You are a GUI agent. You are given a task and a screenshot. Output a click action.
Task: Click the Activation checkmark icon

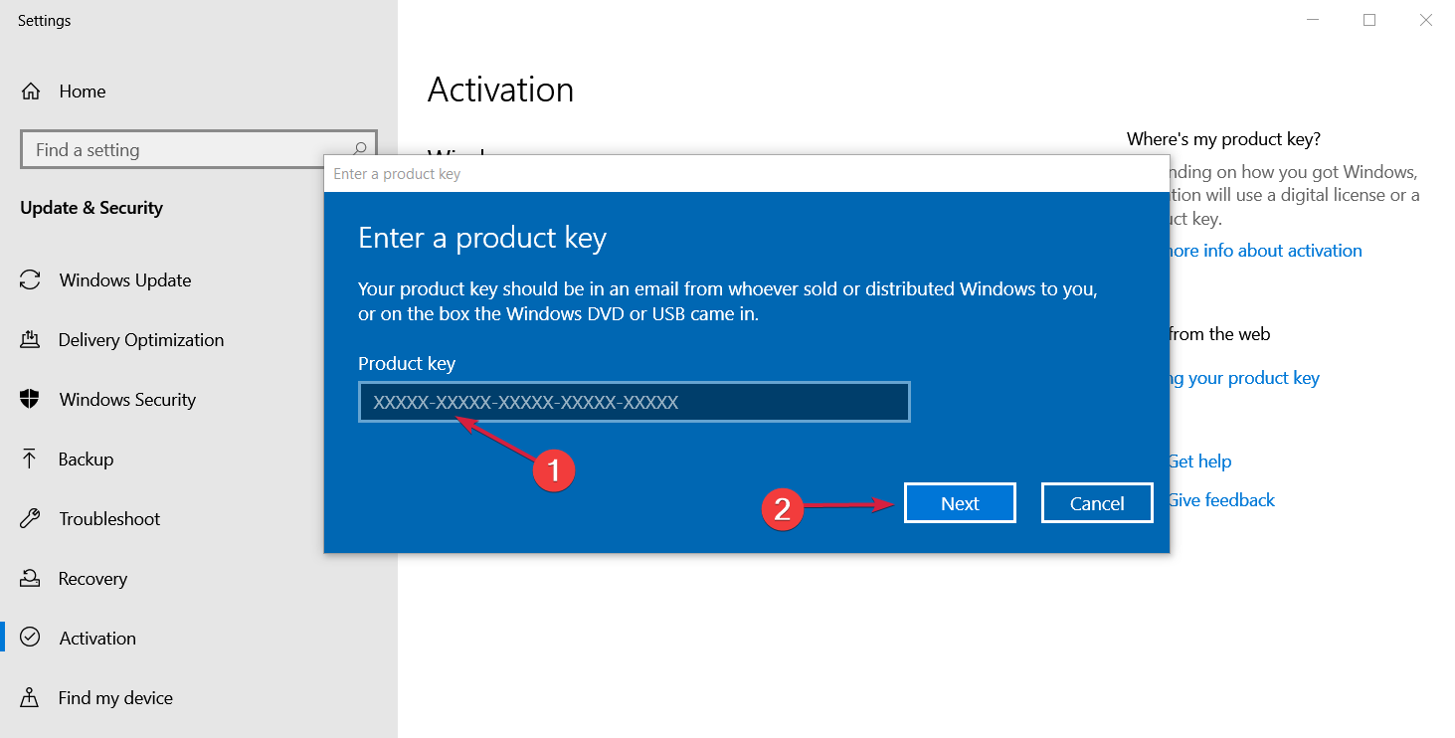(x=30, y=639)
